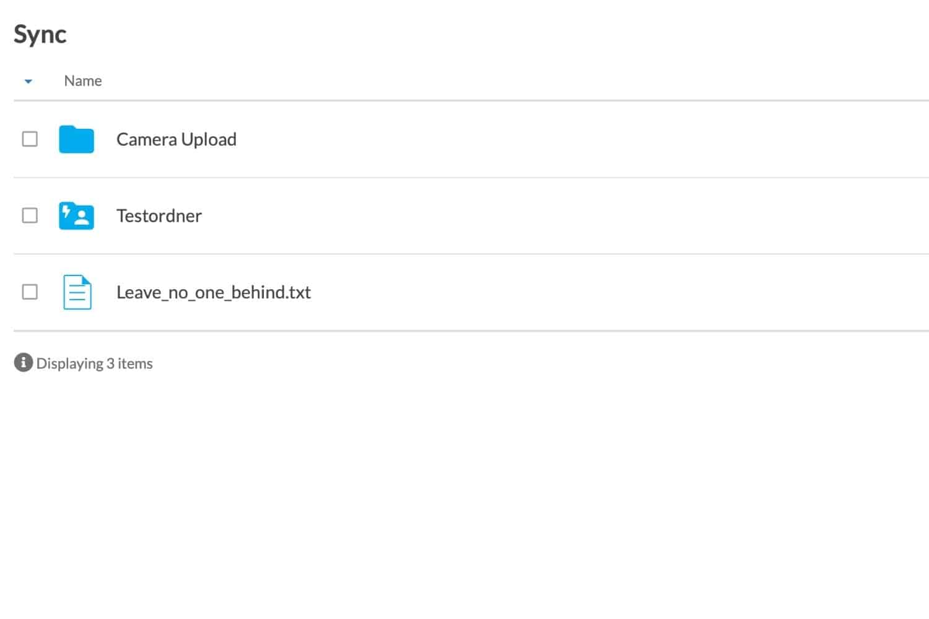Tick the checkbox for Camera Upload
Viewport: 929px width, 619px height.
click(30, 139)
